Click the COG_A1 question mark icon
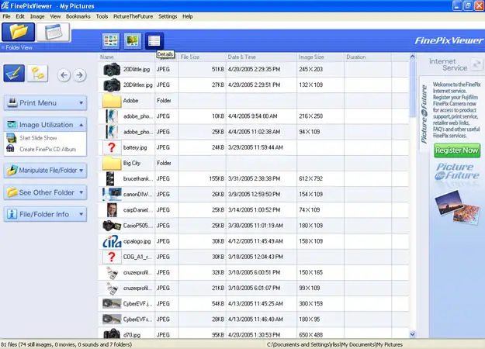 112,257
